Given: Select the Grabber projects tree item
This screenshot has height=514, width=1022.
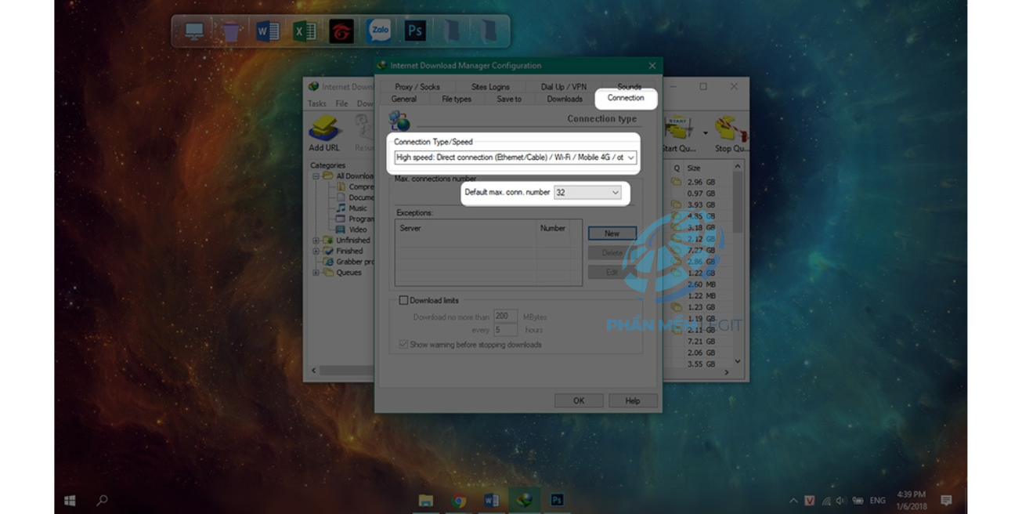Looking at the screenshot, I should click(354, 262).
